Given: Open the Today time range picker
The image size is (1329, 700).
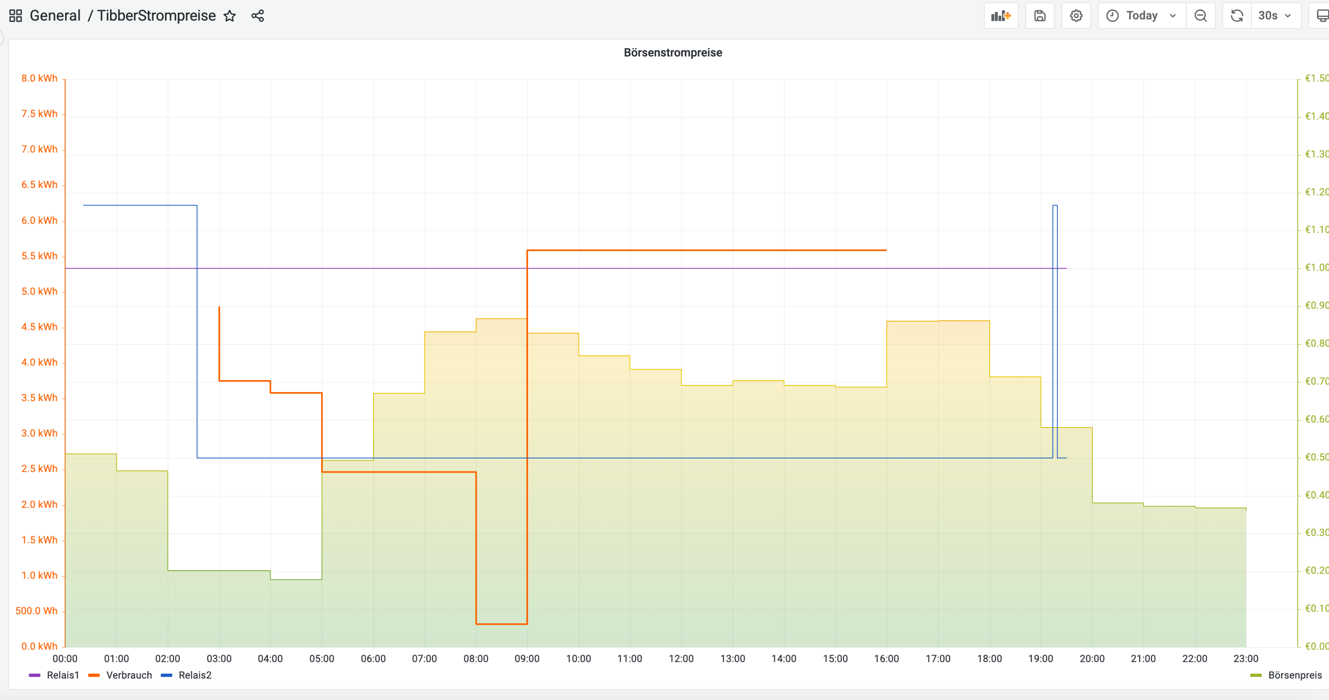Looking at the screenshot, I should click(1142, 16).
